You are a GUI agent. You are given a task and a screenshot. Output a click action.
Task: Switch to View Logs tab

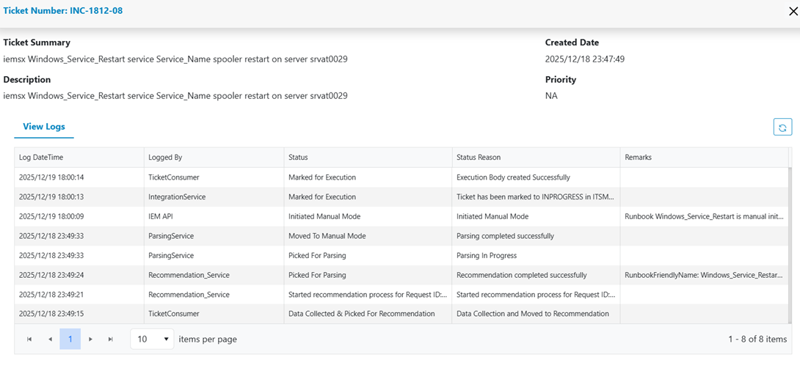[x=44, y=127]
